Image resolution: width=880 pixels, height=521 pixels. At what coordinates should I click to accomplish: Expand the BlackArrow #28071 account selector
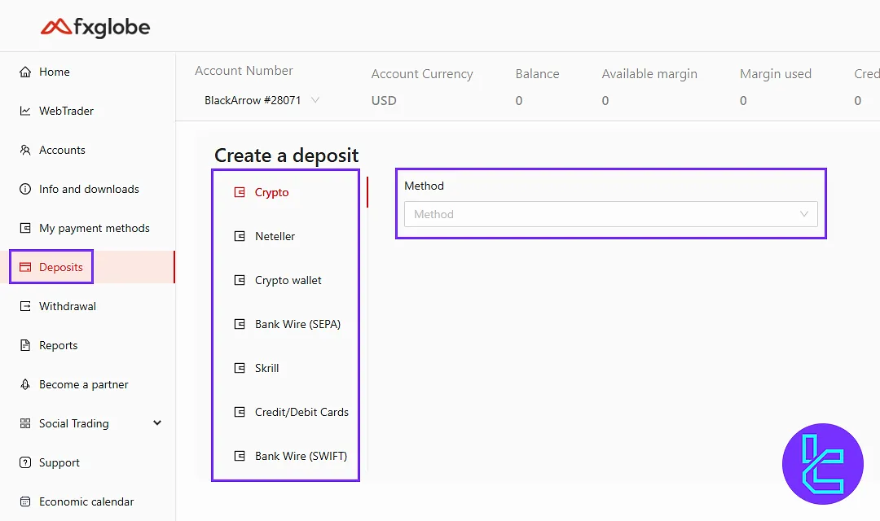click(x=262, y=101)
